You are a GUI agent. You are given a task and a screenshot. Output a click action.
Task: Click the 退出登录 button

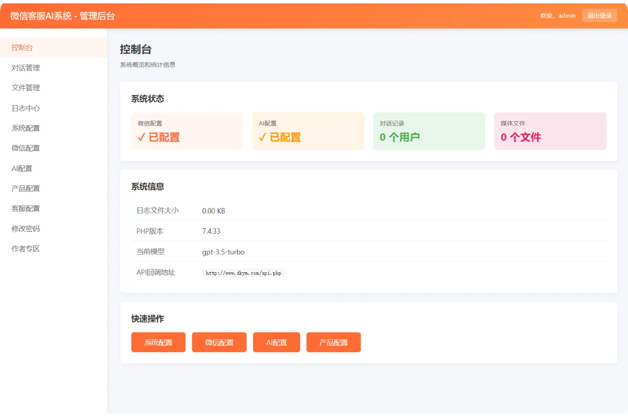(600, 15)
